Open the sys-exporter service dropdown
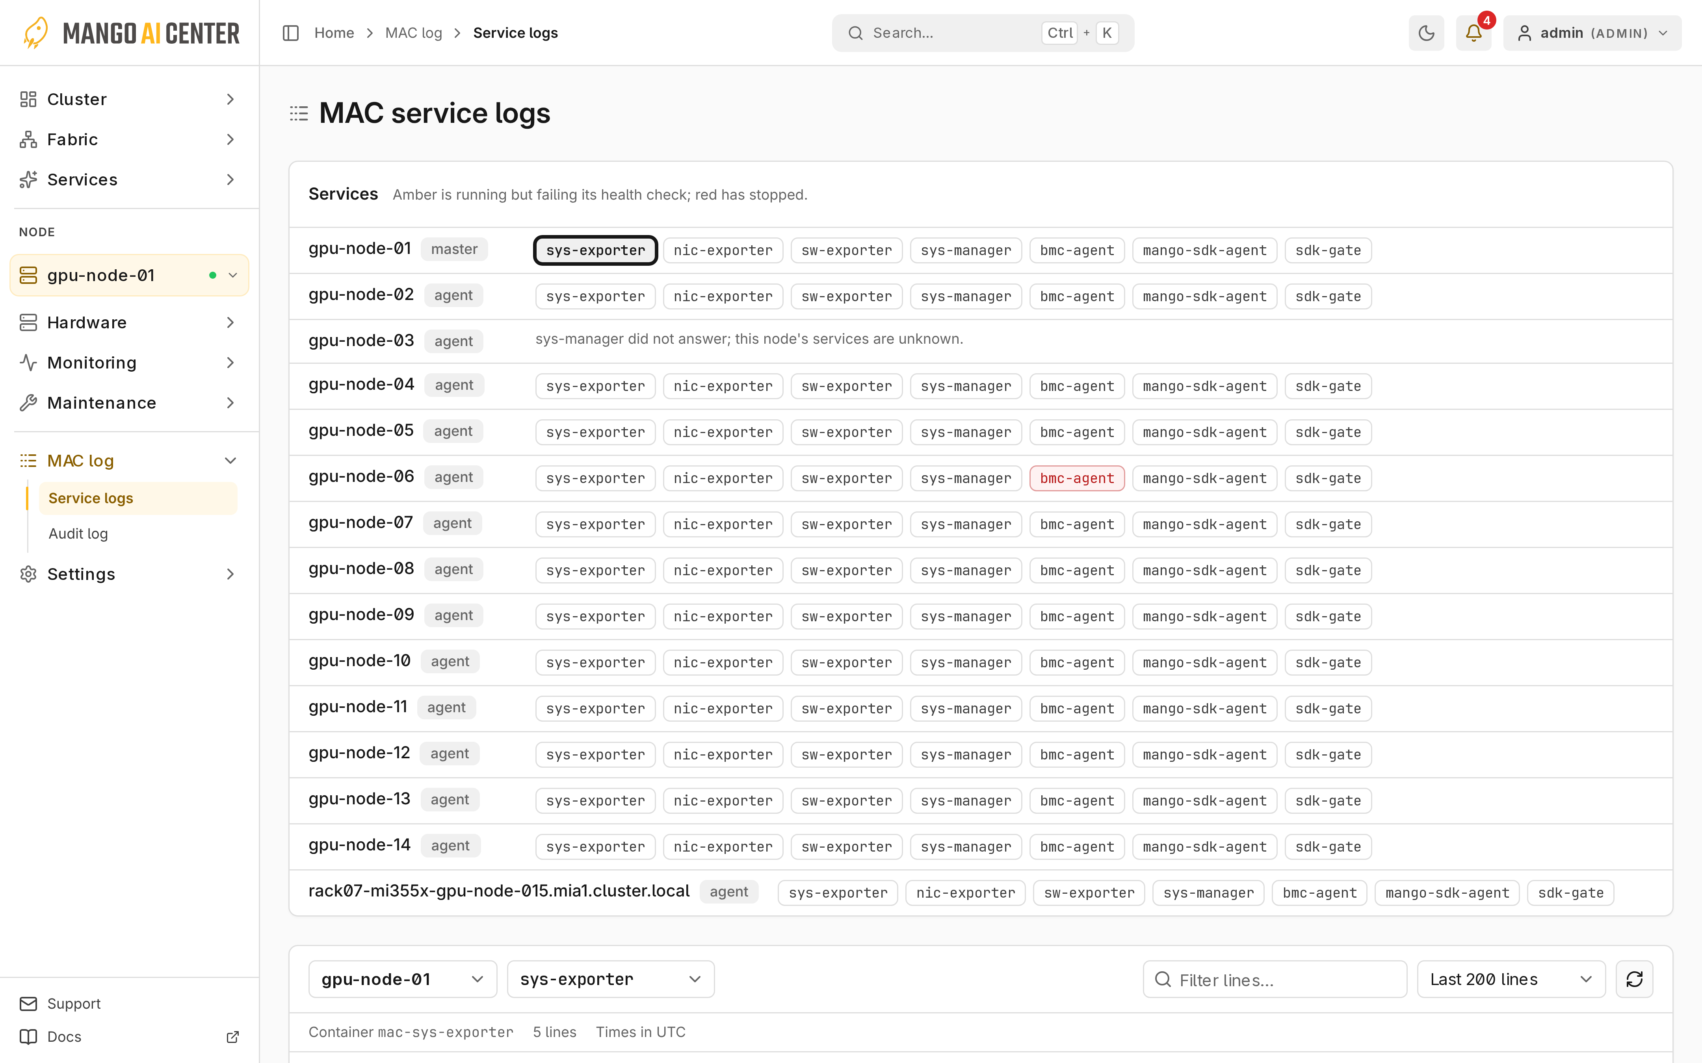This screenshot has height=1063, width=1702. pyautogui.click(x=610, y=979)
